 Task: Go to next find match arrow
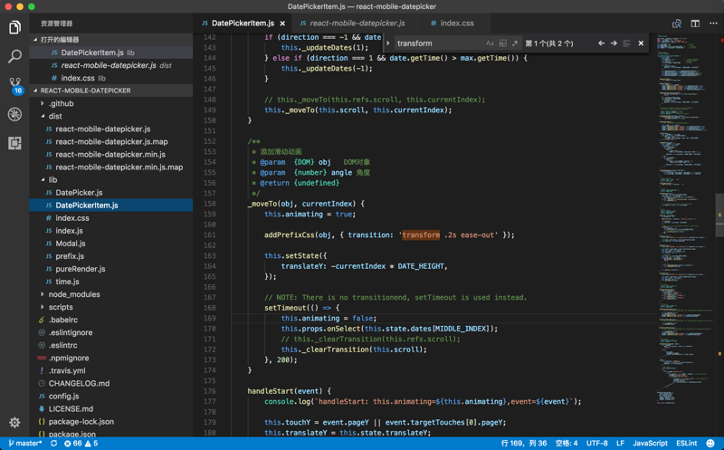(614, 43)
